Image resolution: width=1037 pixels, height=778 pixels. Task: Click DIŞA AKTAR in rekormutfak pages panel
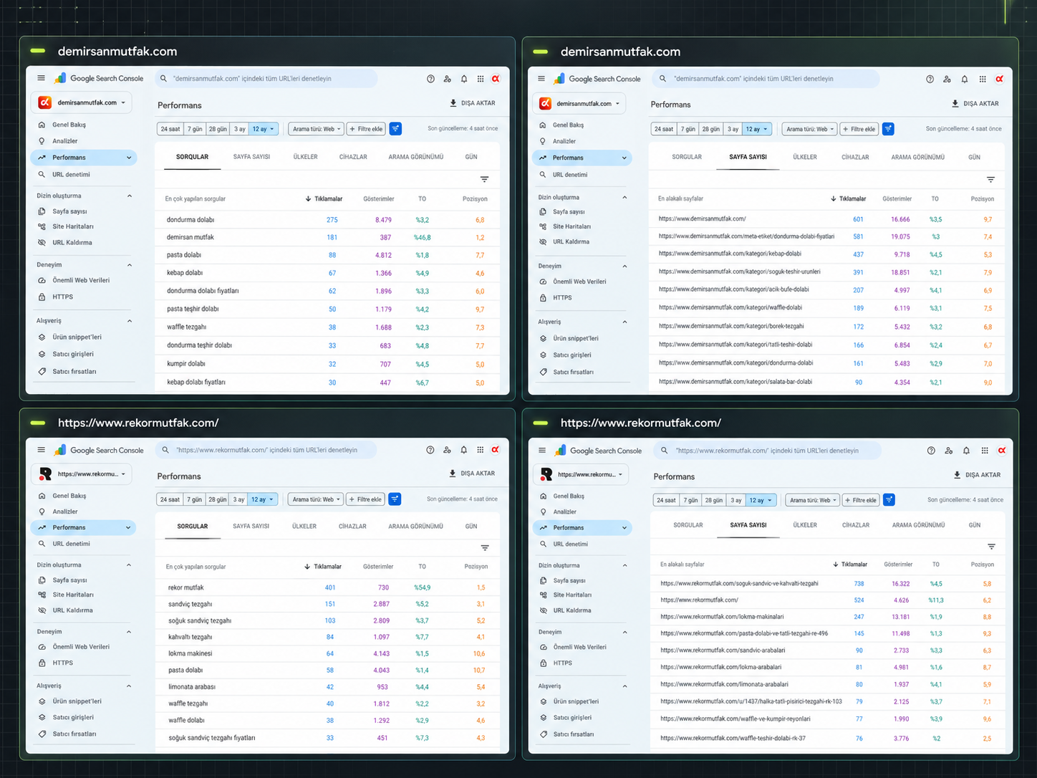pos(977,475)
